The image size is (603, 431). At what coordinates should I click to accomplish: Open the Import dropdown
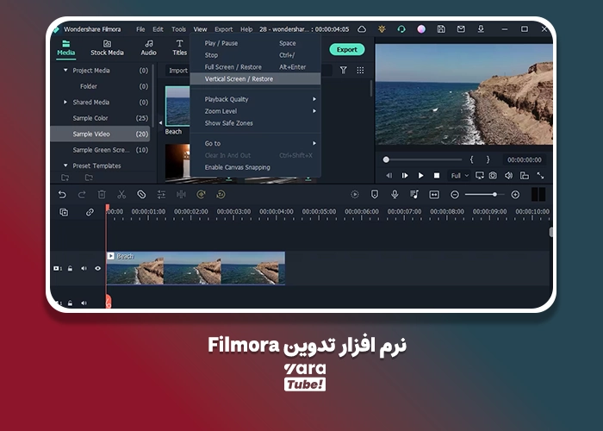[178, 71]
